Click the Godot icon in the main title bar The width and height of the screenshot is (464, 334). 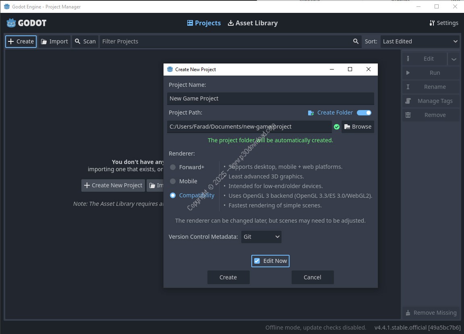click(6, 6)
